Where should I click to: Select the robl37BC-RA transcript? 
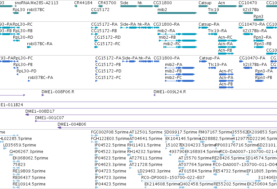point(29,47)
